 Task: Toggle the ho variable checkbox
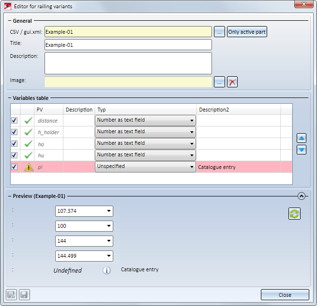tap(15, 144)
